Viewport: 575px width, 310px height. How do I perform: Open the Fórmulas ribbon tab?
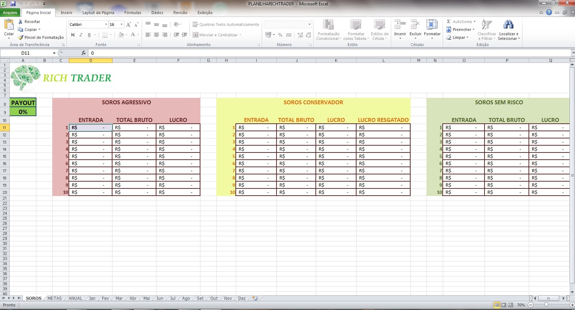133,13
